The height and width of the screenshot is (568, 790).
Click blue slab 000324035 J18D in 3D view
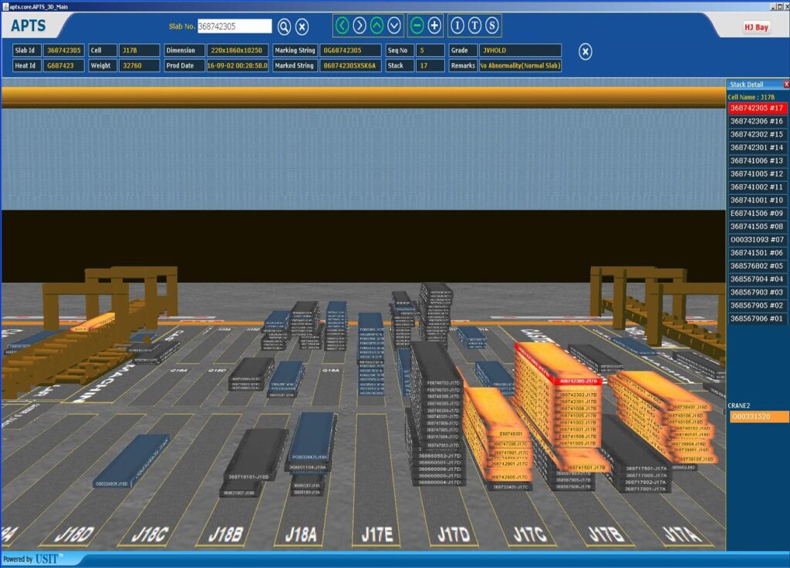tap(132, 462)
